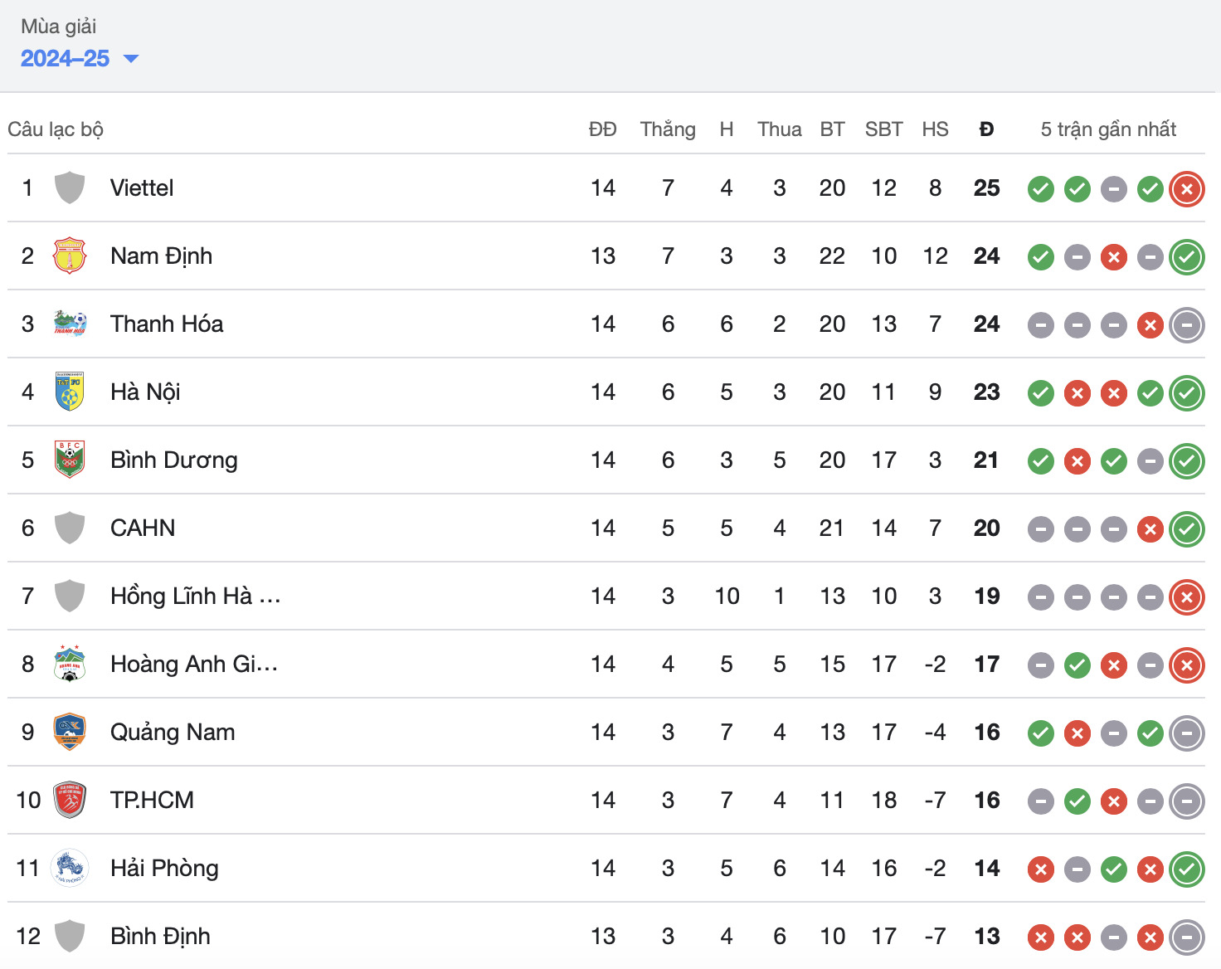The image size is (1221, 969).
Task: Click Bình Định's latest draw result circle
Action: pyautogui.click(x=1186, y=937)
